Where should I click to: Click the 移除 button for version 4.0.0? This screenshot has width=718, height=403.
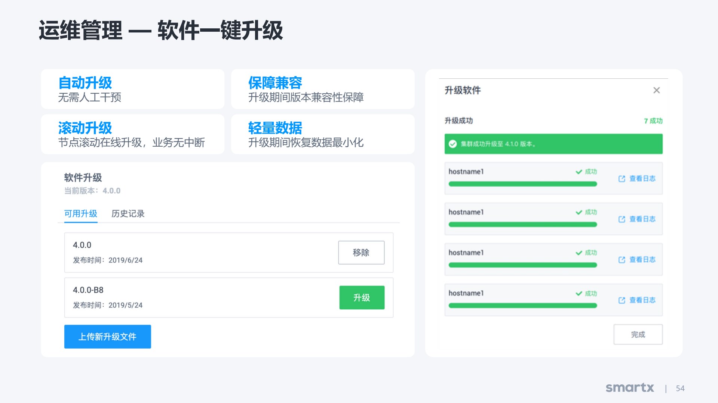(361, 253)
